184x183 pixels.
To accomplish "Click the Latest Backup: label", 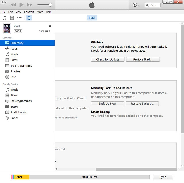I will [x=101, y=112].
